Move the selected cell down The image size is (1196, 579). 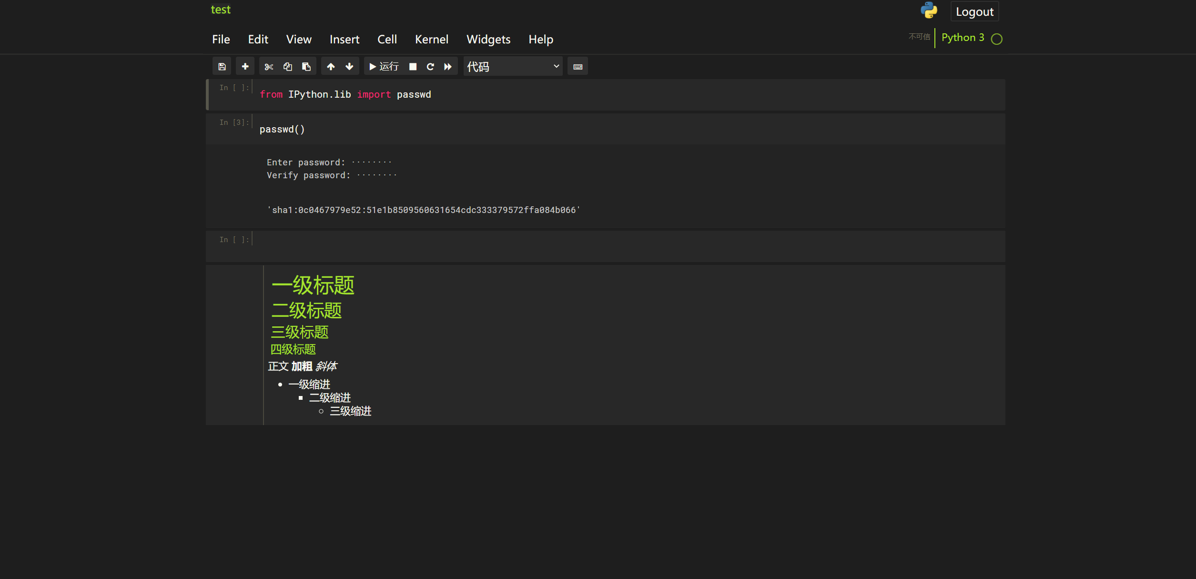tap(349, 67)
